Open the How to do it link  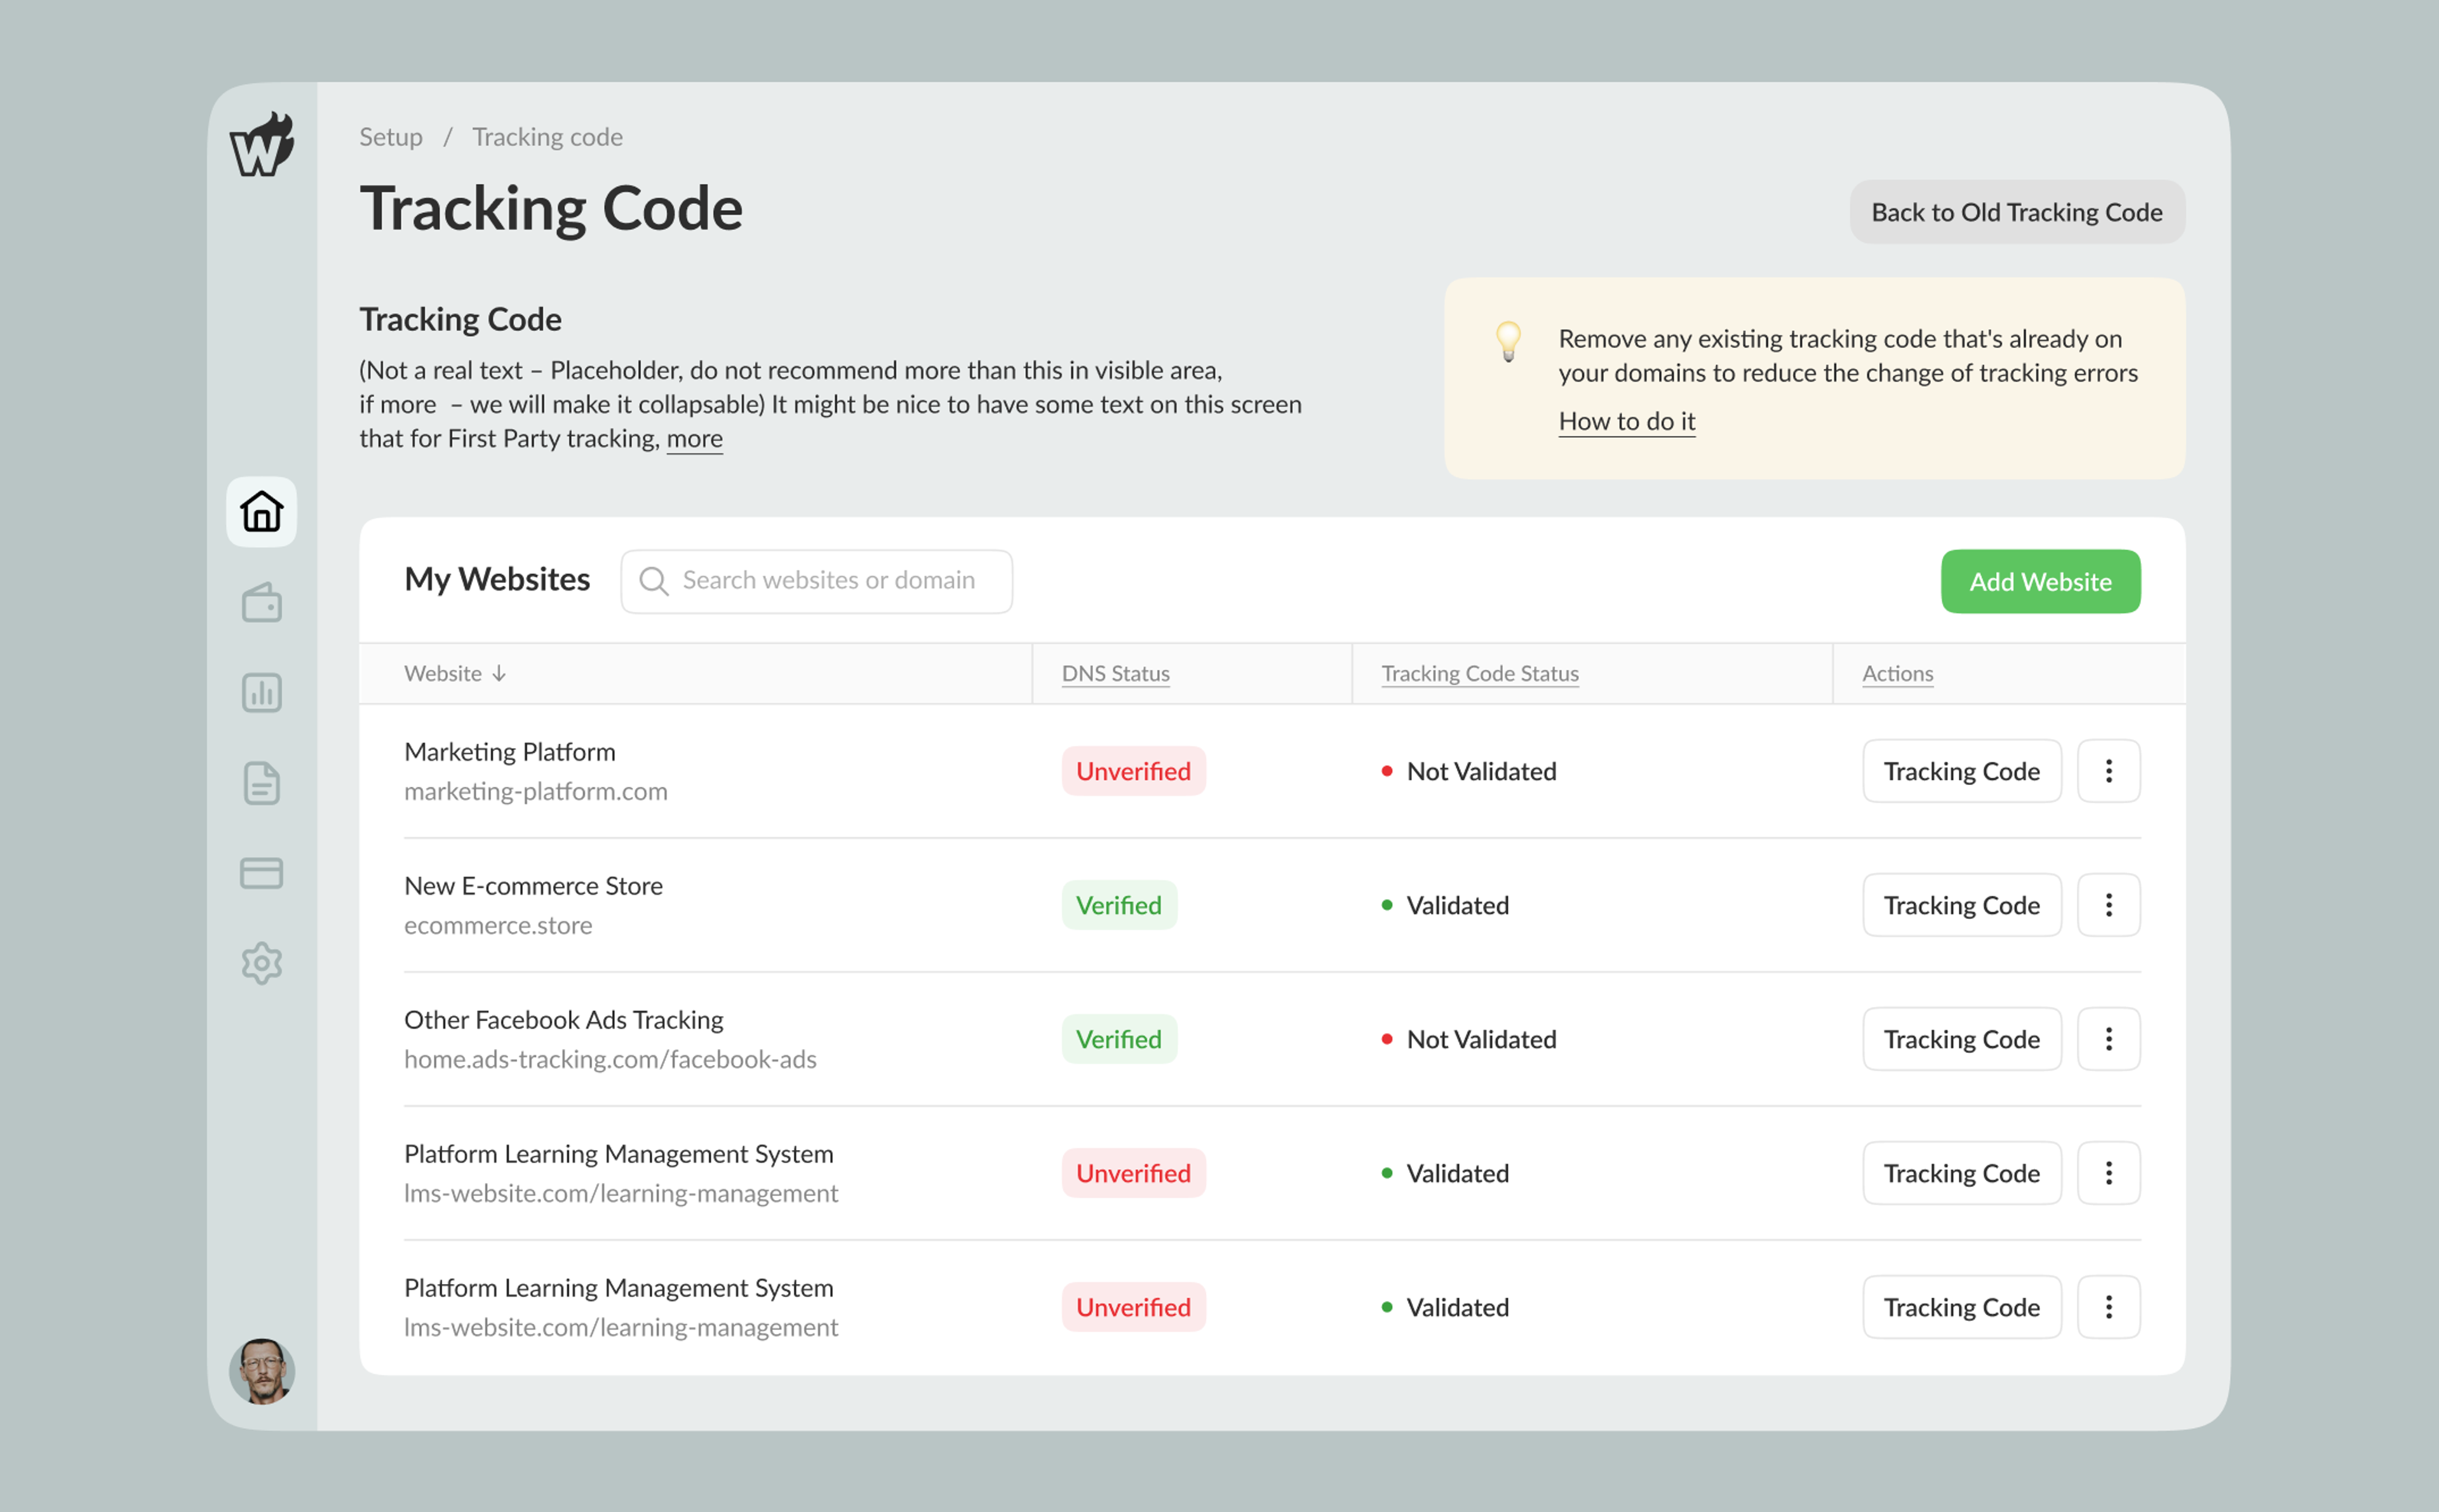pos(1627,421)
